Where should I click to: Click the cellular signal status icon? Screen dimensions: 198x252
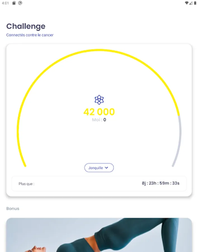click(x=191, y=3)
